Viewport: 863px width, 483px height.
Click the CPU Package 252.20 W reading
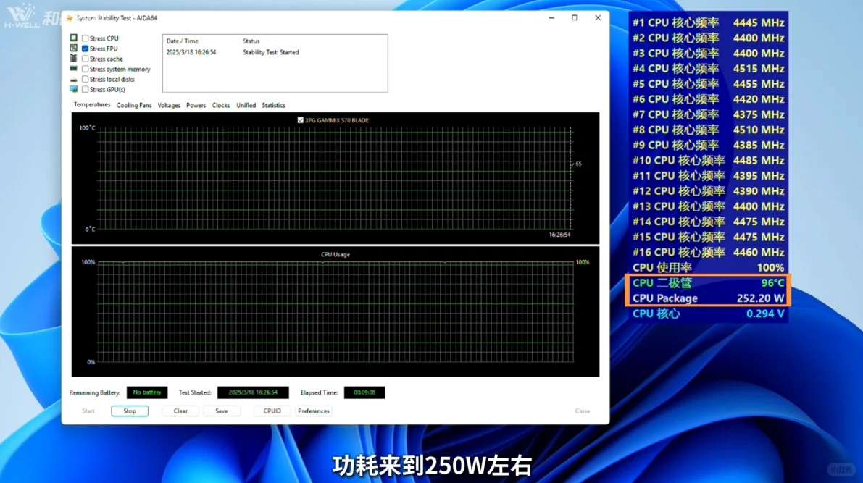pyautogui.click(x=708, y=298)
